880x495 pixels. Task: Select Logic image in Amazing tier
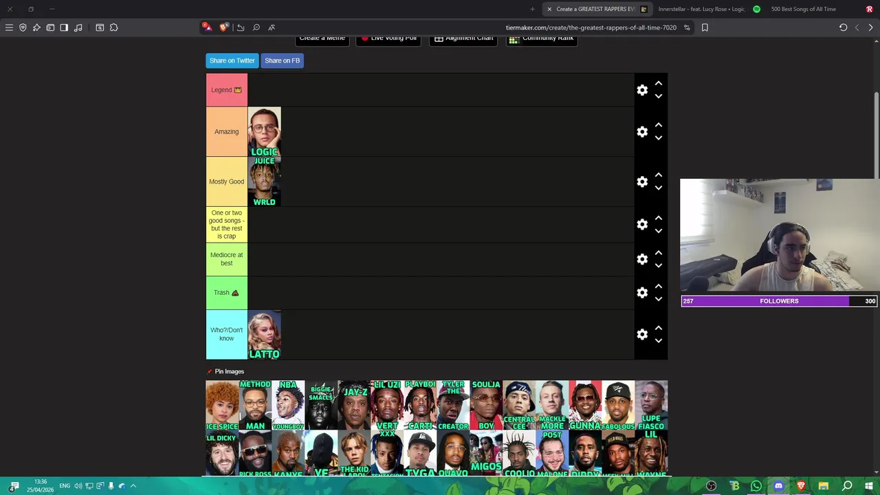pos(265,132)
